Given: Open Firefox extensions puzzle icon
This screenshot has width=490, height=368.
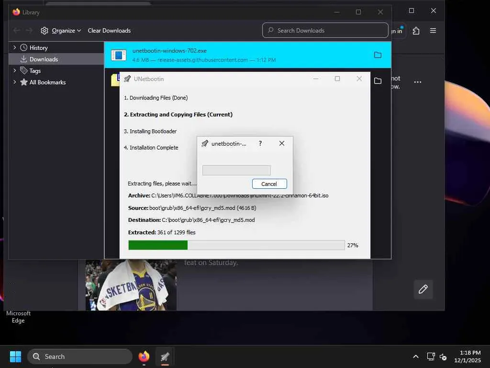Looking at the screenshot, I should (x=416, y=31).
